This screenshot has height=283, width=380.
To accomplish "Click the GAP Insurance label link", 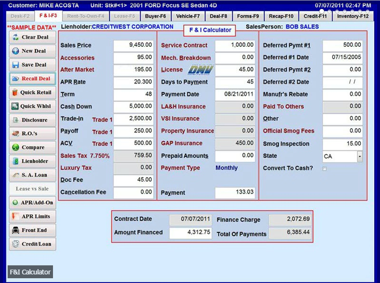I will coord(182,143).
